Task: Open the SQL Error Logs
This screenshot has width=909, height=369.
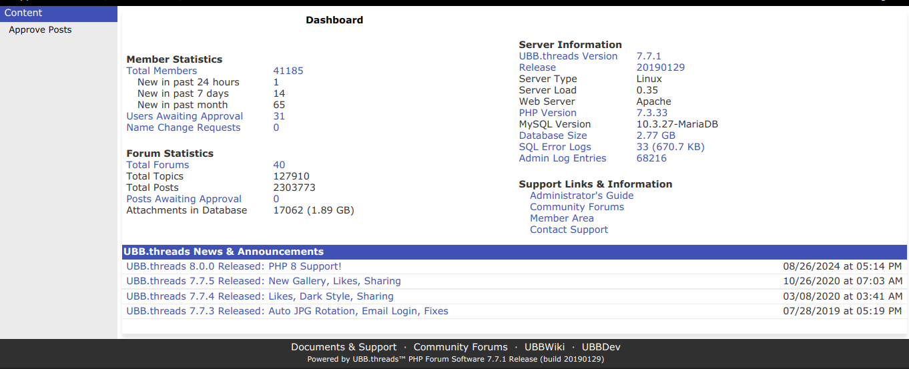Action: pyautogui.click(x=555, y=147)
